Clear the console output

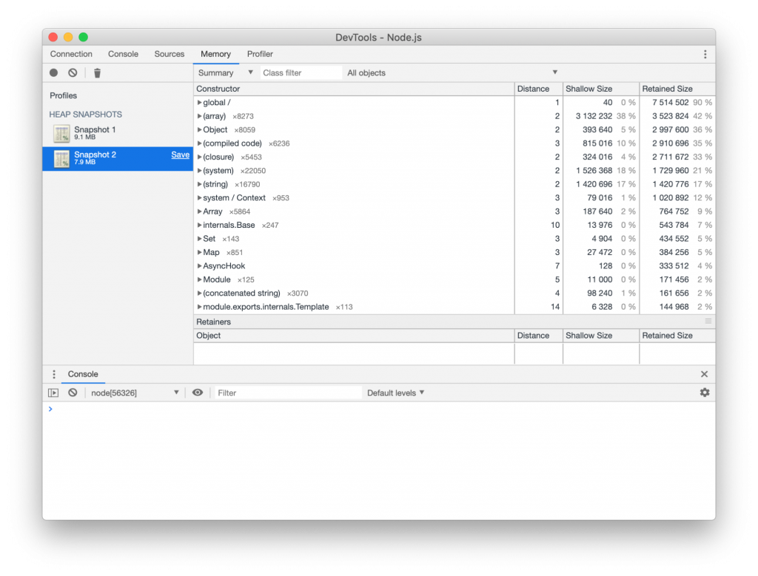pos(73,393)
